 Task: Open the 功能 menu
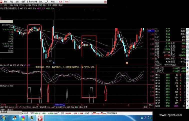[11, 2]
